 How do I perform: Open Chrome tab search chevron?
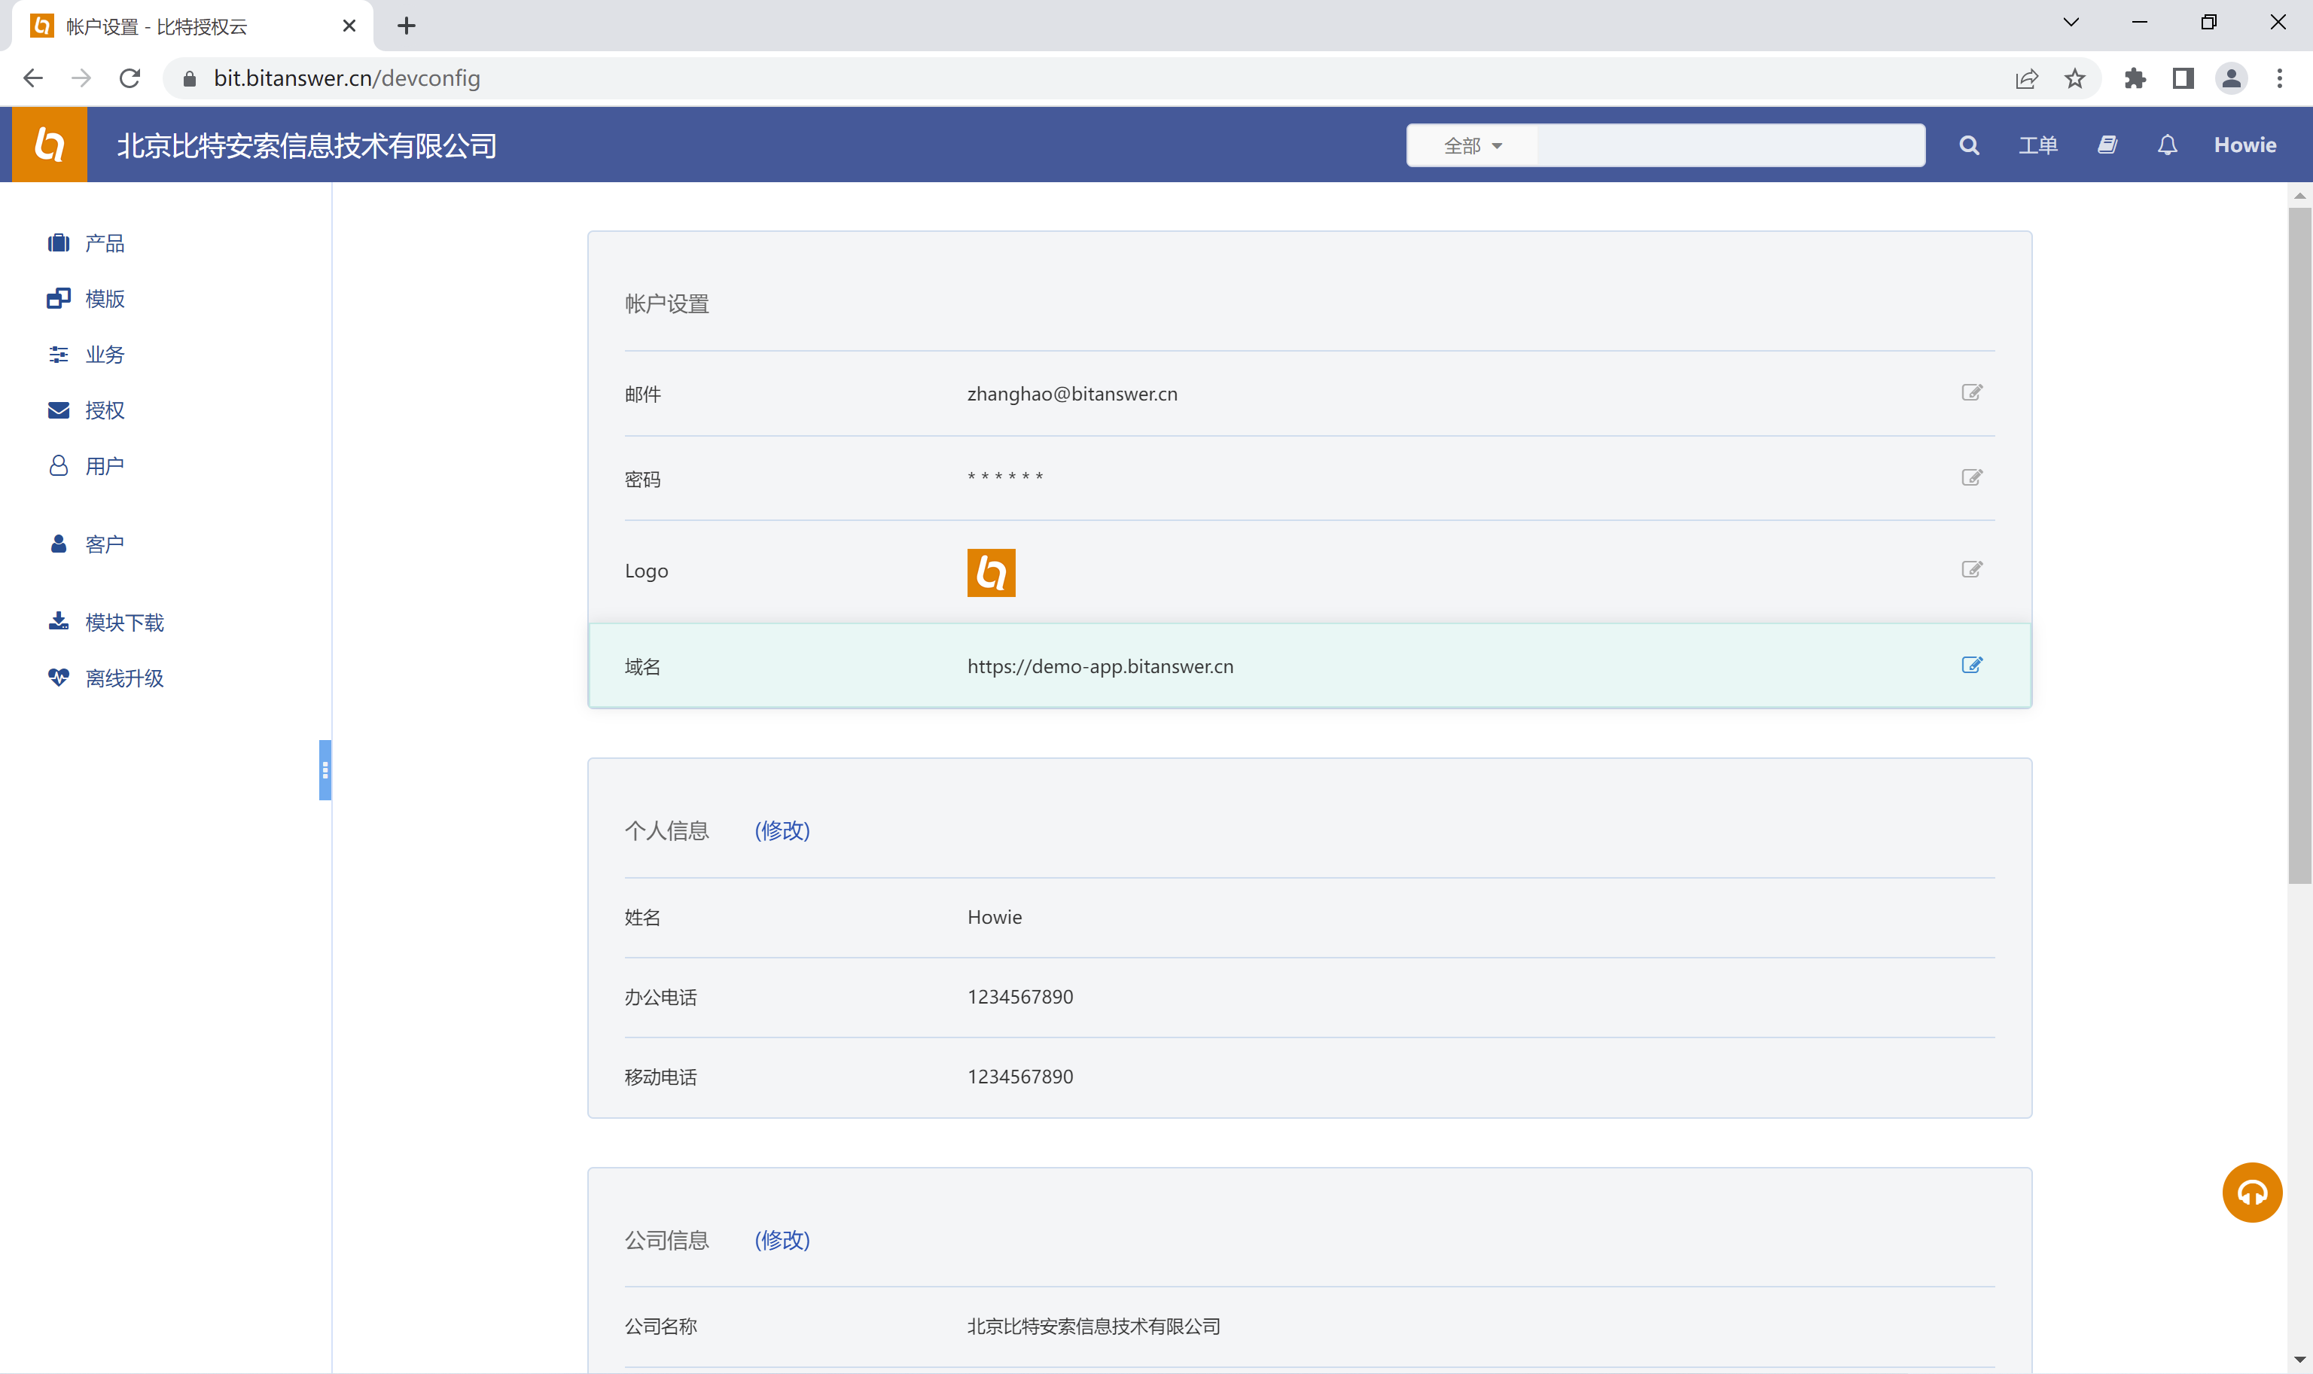click(x=2071, y=23)
